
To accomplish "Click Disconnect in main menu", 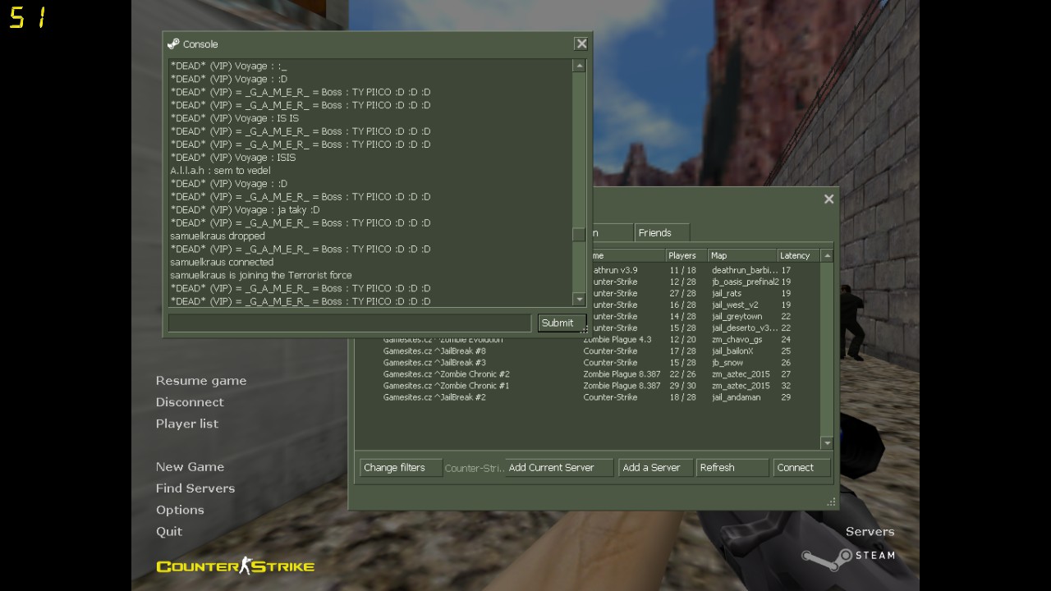I will tap(190, 402).
